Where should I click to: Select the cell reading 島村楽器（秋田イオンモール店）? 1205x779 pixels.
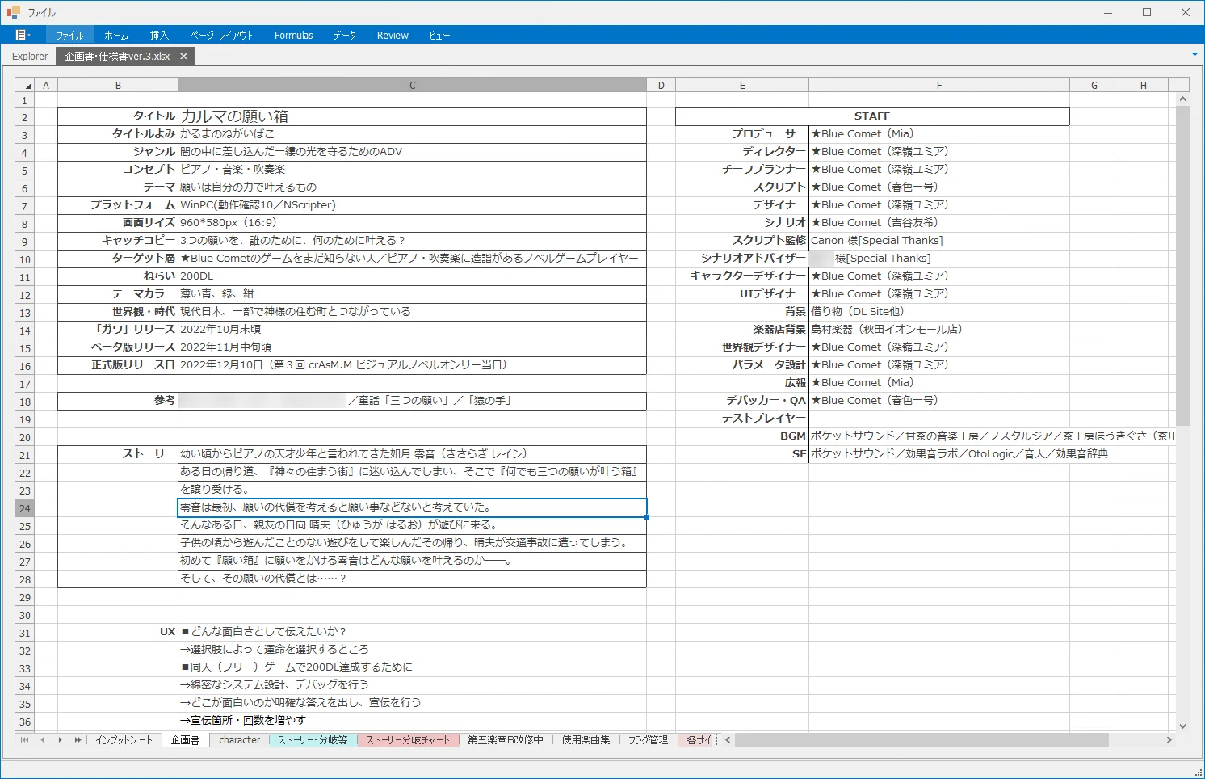tap(939, 330)
